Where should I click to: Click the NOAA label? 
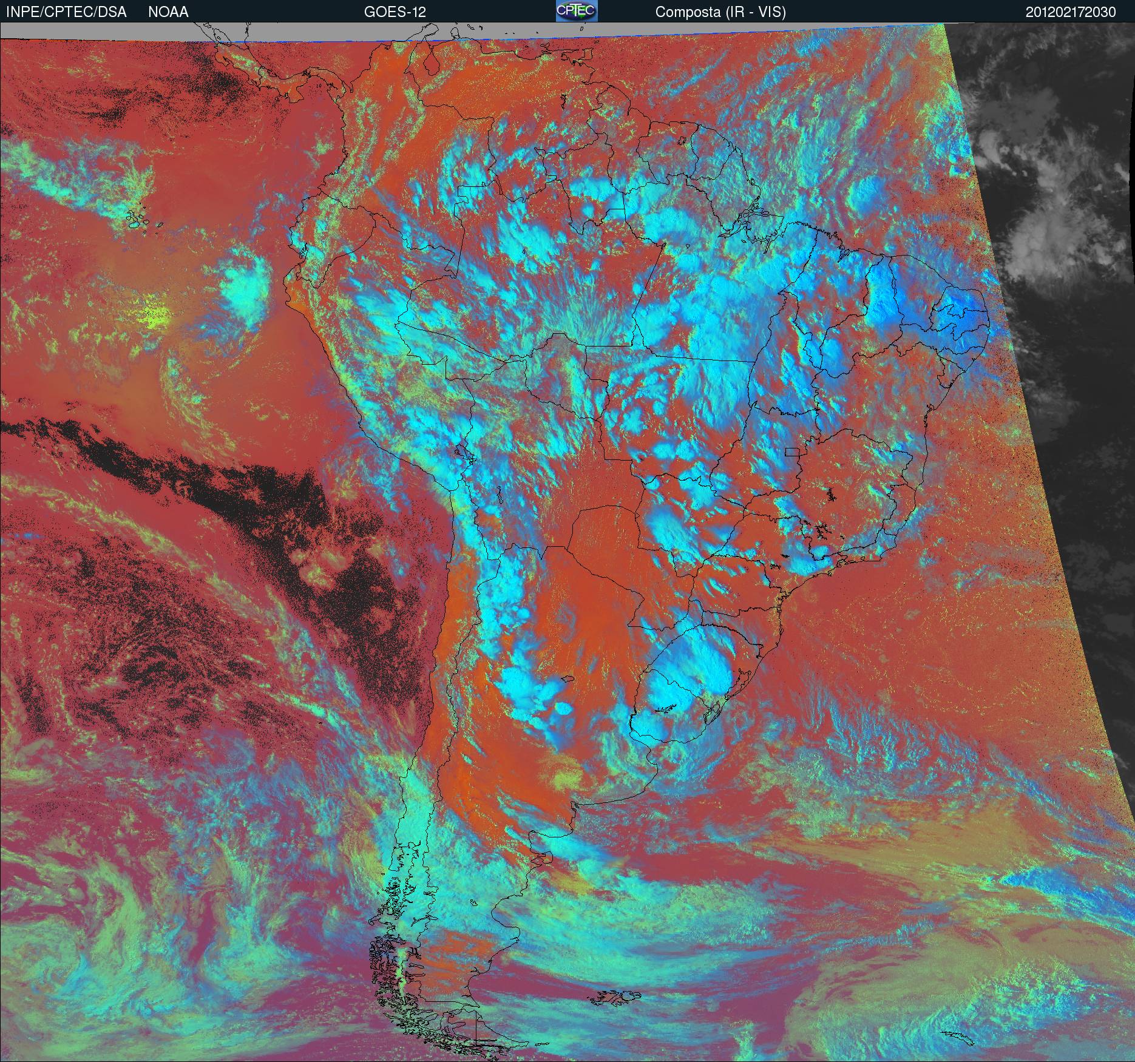[168, 12]
